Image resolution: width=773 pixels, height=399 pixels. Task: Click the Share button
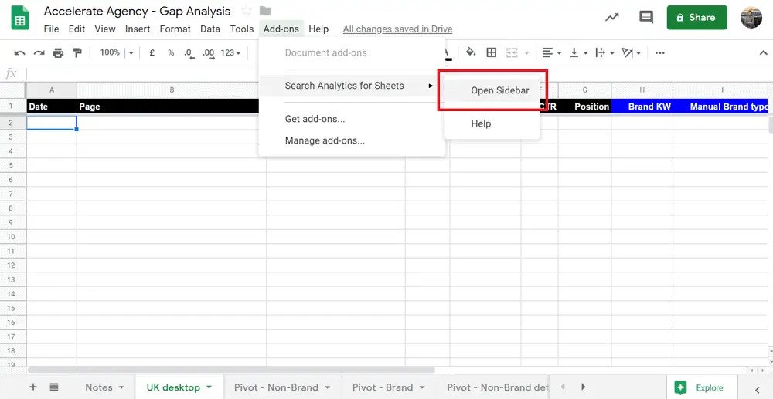(696, 17)
